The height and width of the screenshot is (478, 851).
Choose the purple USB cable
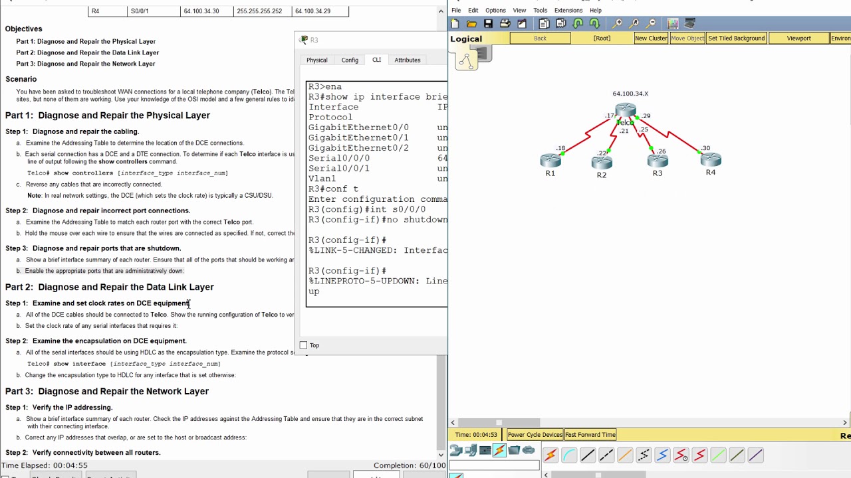click(755, 455)
